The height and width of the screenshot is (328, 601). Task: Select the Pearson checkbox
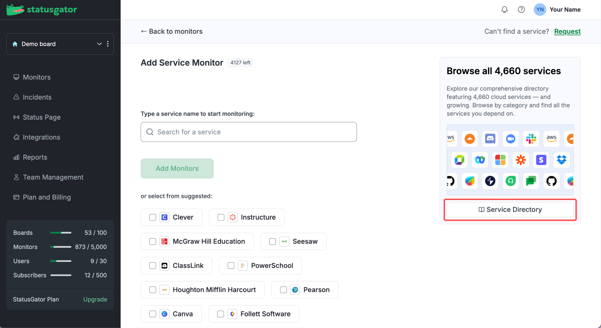[x=283, y=290]
